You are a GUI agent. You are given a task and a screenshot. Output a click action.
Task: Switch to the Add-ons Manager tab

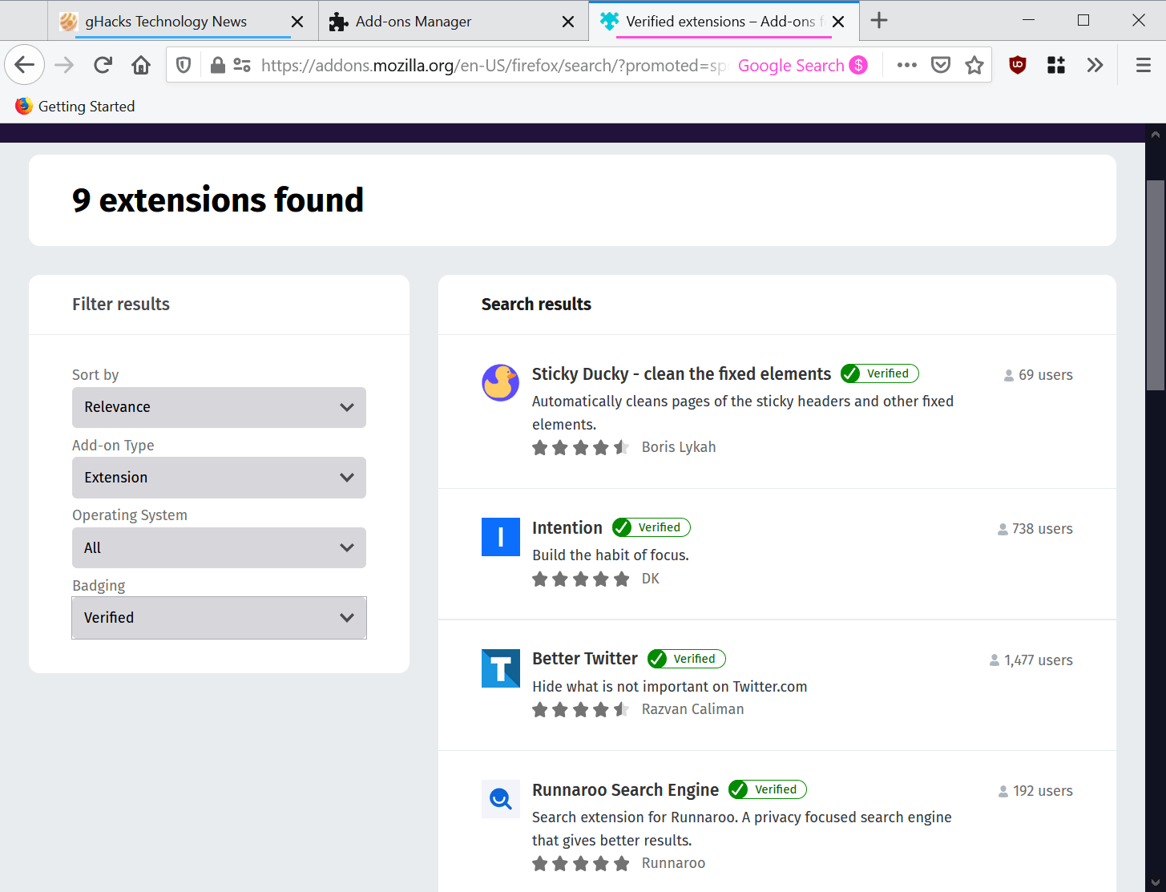coord(414,22)
